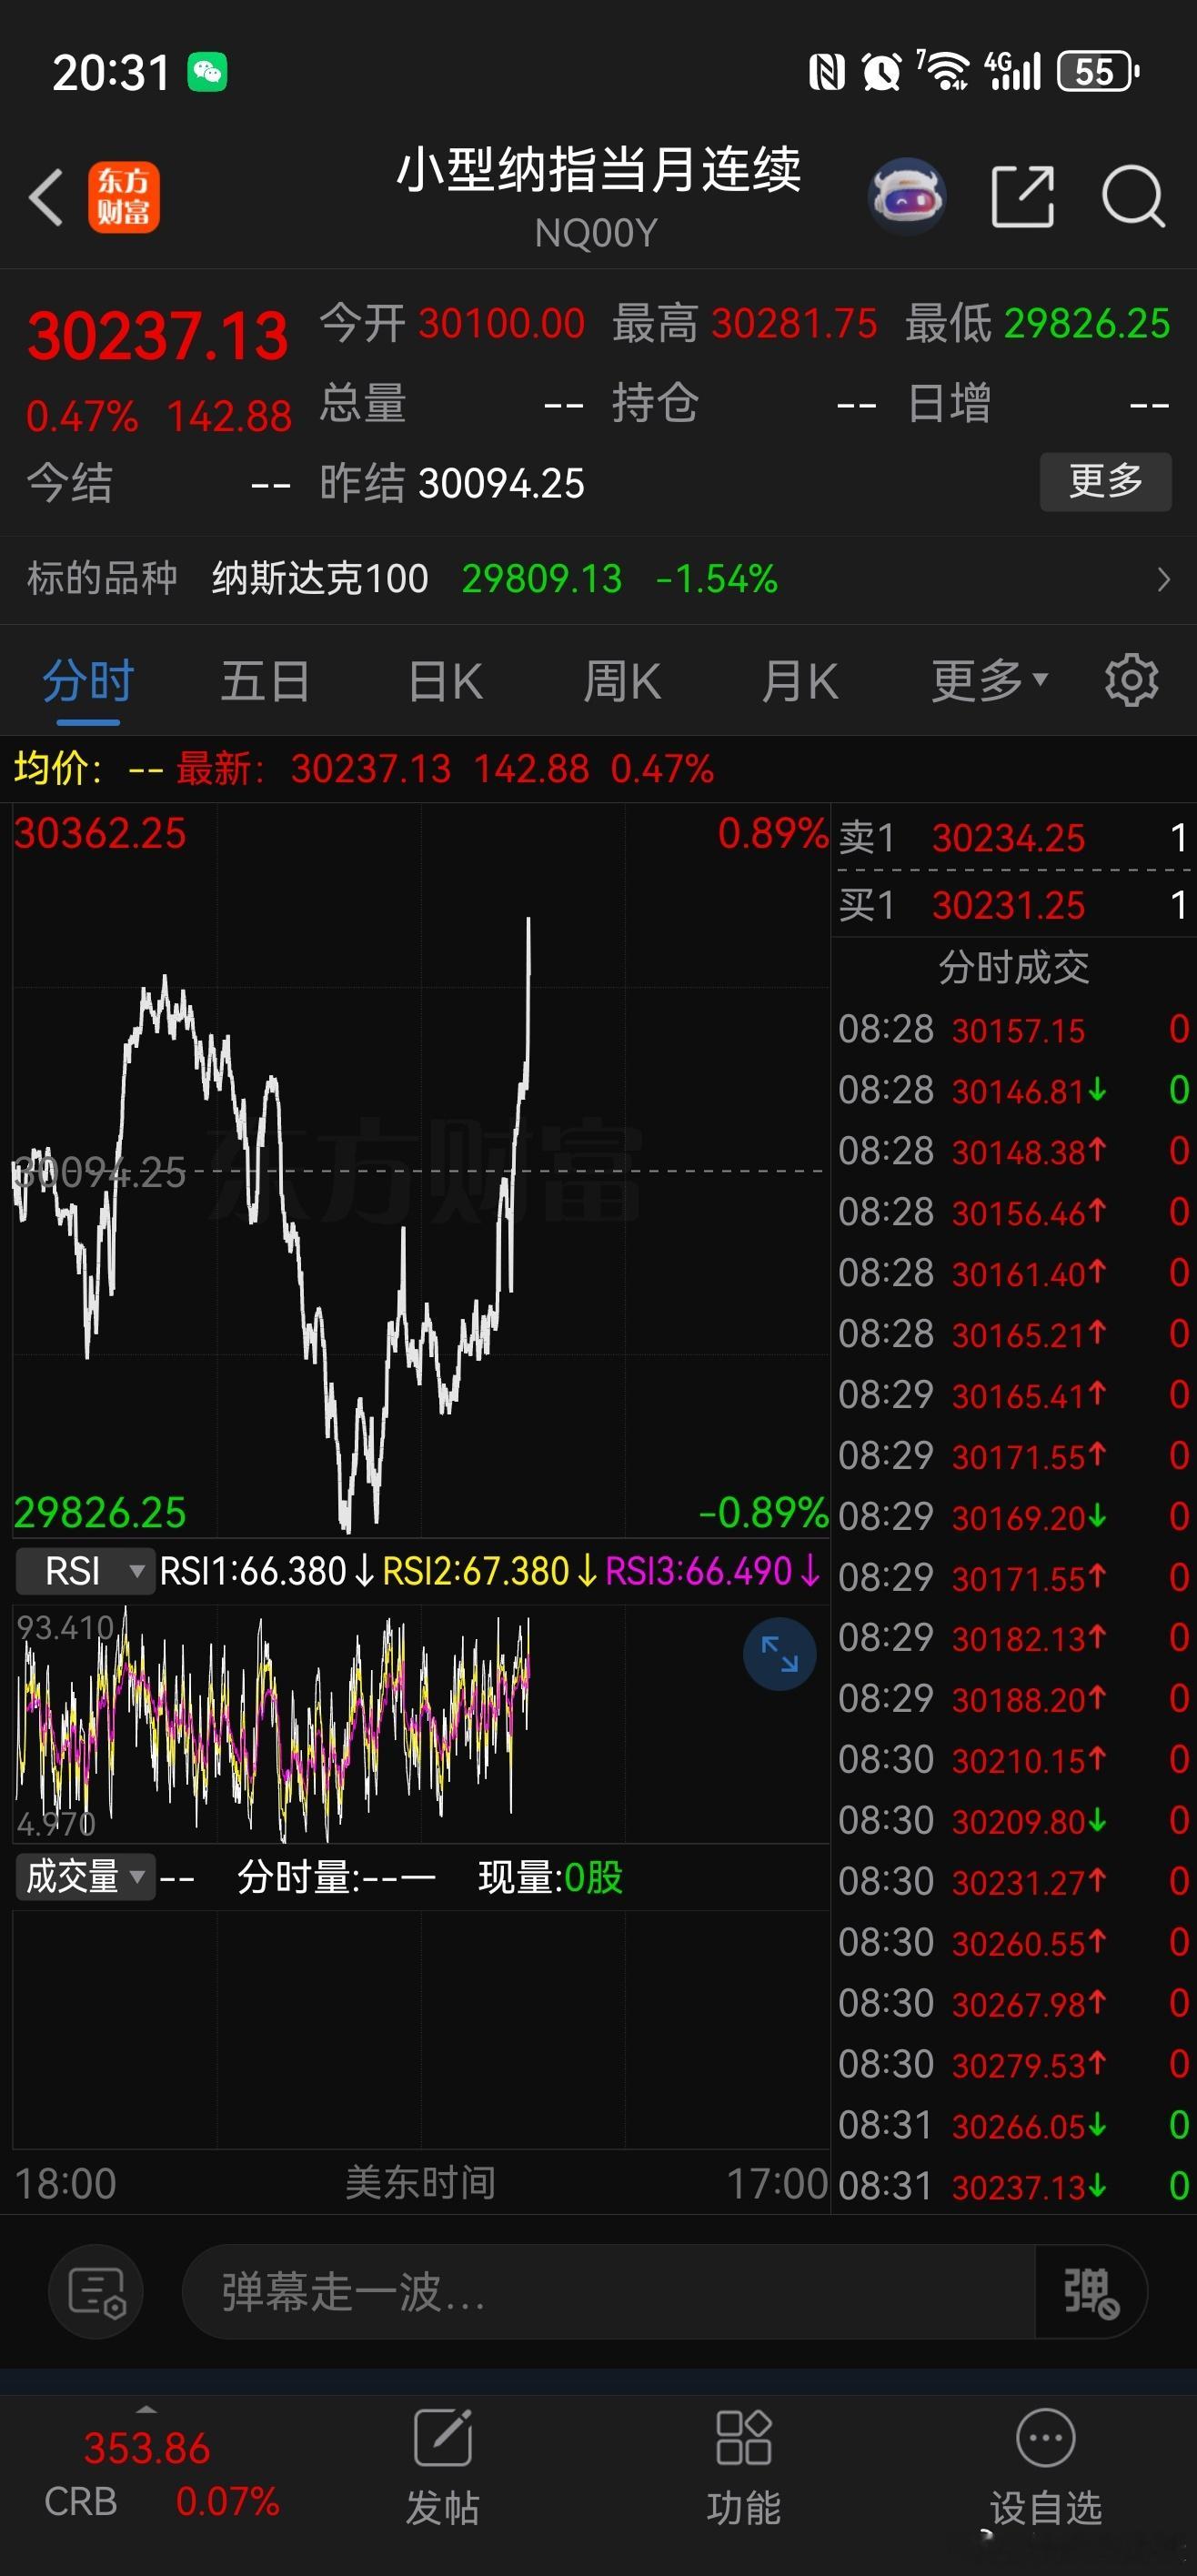Select trade row 08:29 30182.13

1012,1638
